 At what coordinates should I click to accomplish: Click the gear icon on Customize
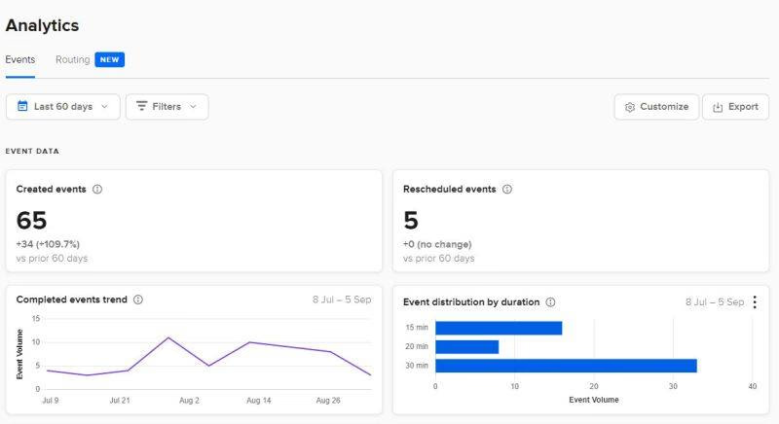[x=629, y=107]
